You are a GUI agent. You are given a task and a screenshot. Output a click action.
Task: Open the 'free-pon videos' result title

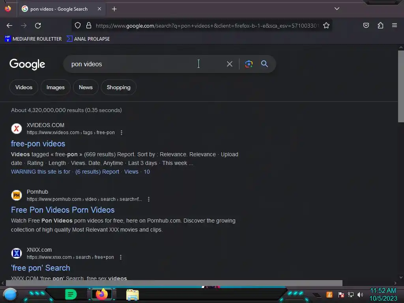(38, 144)
